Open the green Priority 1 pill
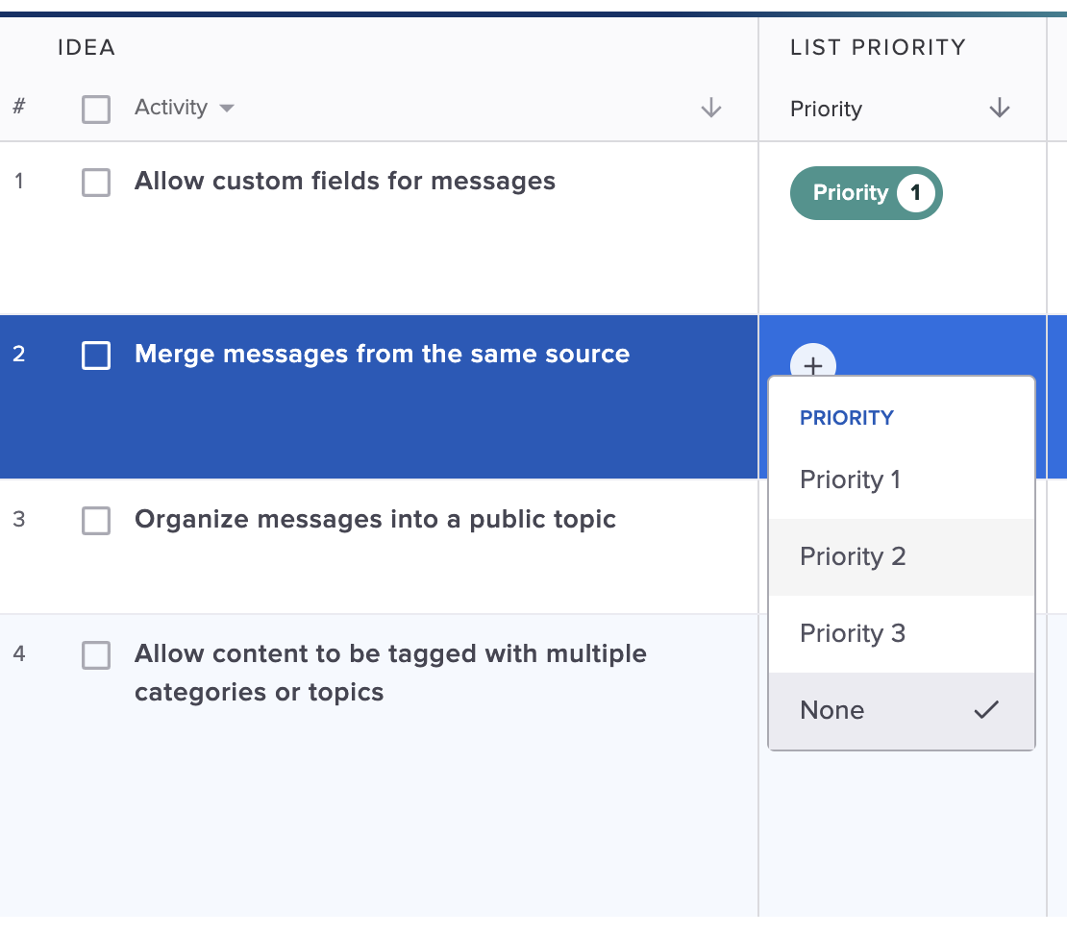1067x934 pixels. click(x=850, y=193)
